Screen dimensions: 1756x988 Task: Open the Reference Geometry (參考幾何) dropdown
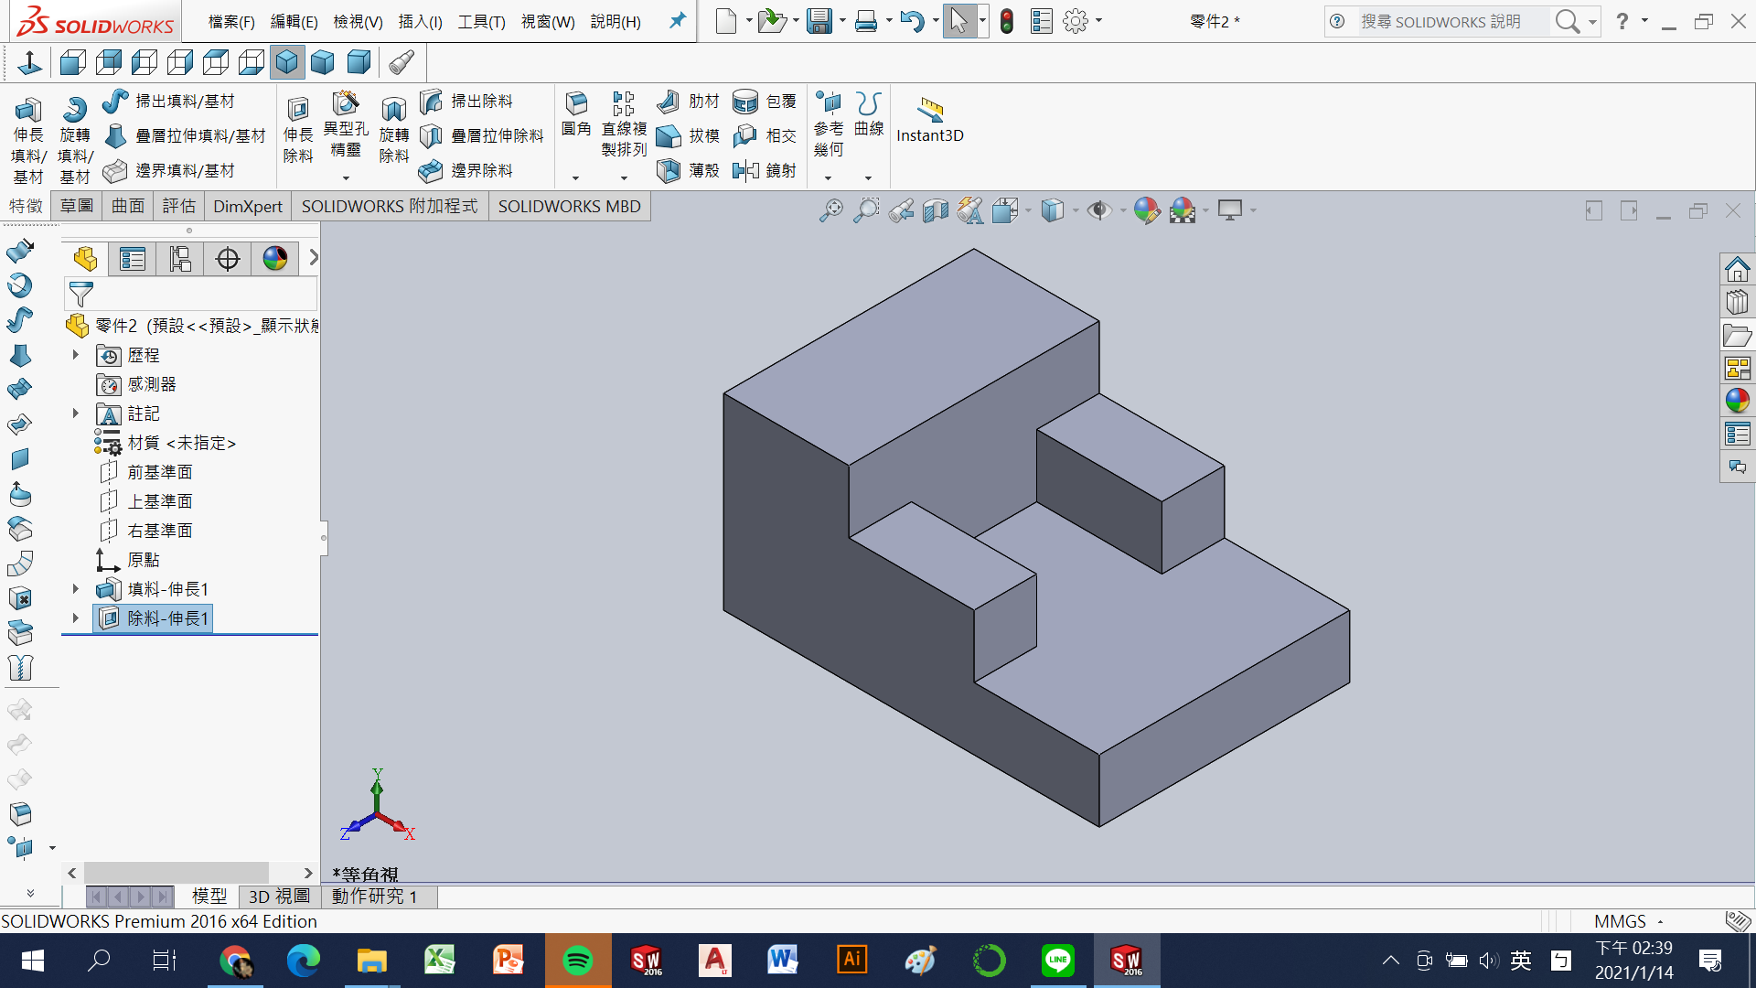(x=829, y=177)
